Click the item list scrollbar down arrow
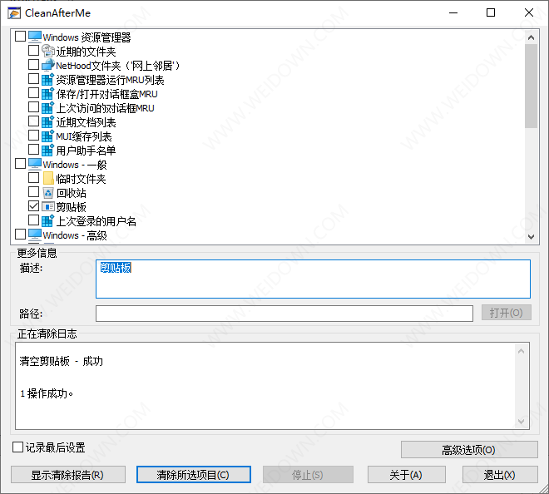 pyautogui.click(x=532, y=237)
